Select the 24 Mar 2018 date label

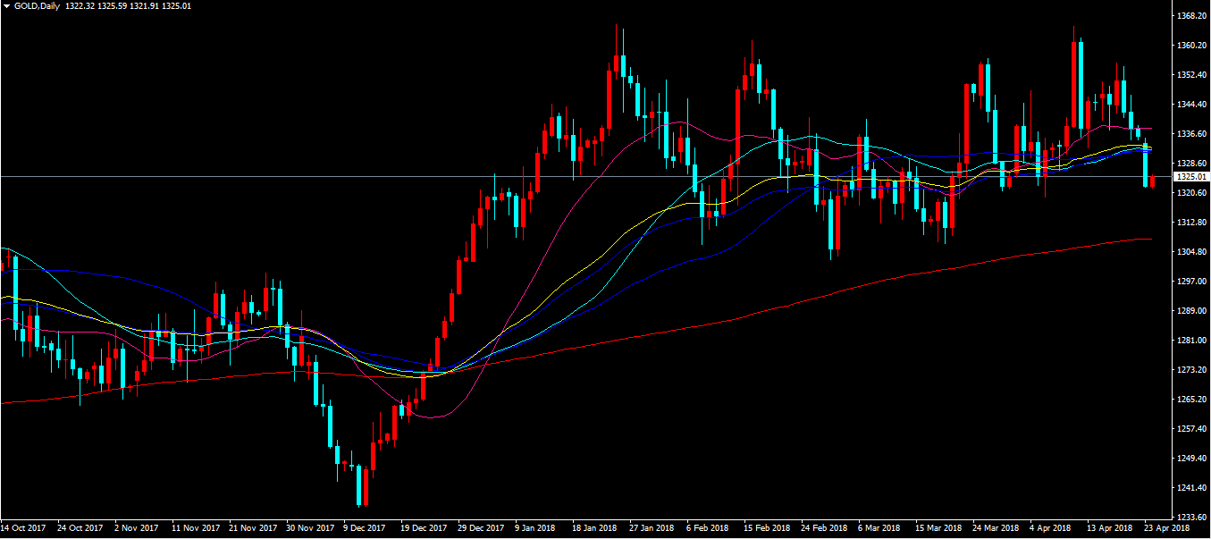(997, 528)
